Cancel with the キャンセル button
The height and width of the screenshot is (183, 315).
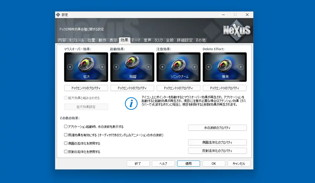[239, 163]
